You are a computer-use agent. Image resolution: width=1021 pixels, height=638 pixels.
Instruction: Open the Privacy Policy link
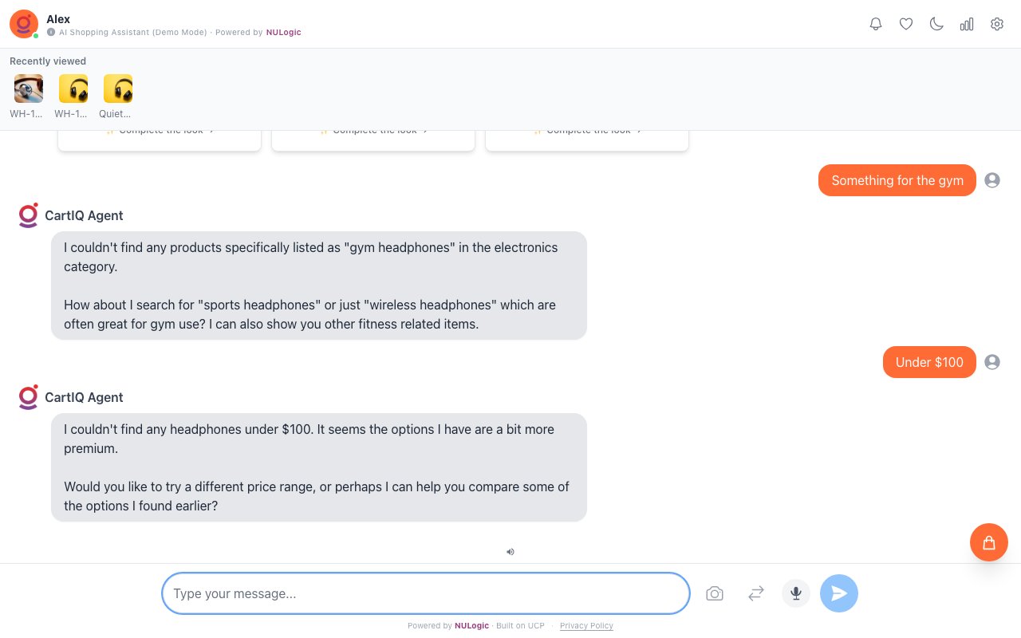pyautogui.click(x=586, y=626)
